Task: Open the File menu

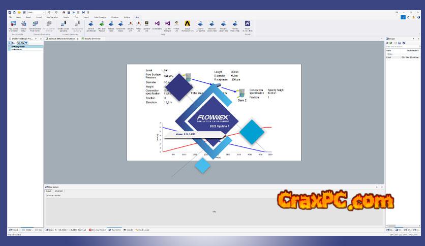Action: coord(10,17)
